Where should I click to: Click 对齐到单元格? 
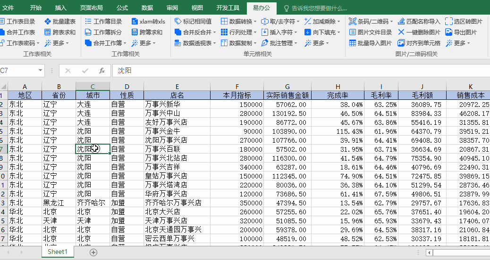[419, 43]
